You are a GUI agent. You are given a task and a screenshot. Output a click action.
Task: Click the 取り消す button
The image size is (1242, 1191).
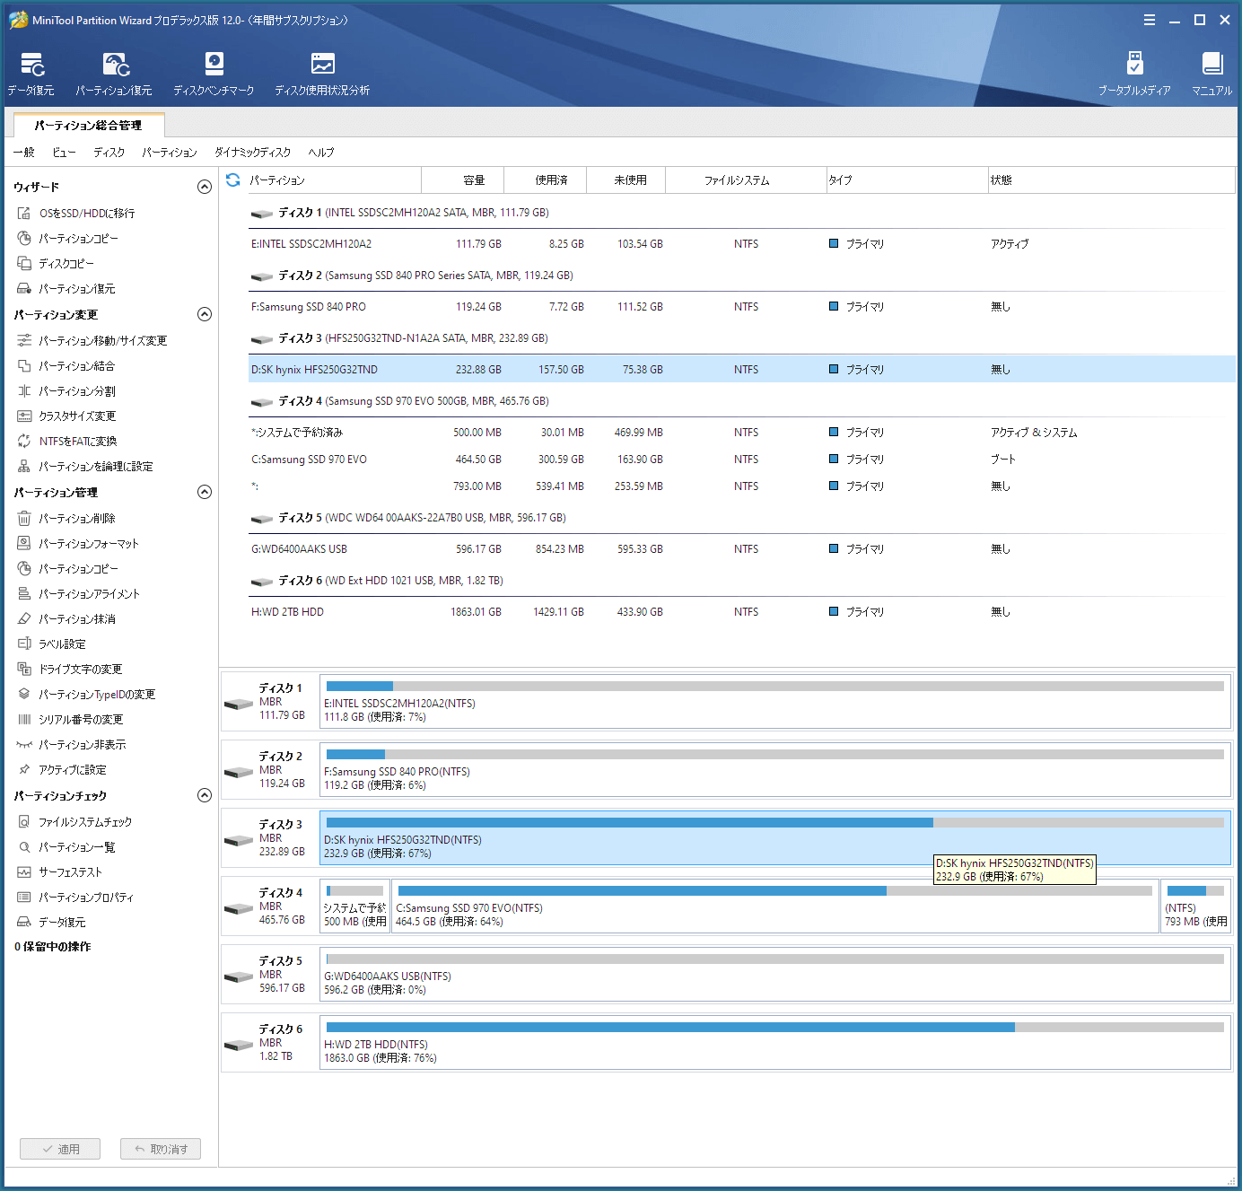[161, 1149]
